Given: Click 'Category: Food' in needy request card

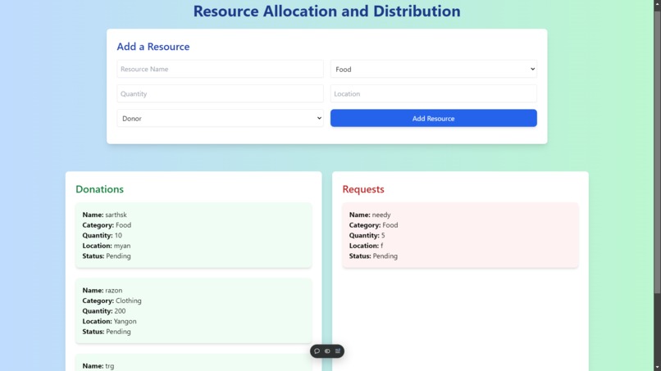Looking at the screenshot, I should (373, 225).
